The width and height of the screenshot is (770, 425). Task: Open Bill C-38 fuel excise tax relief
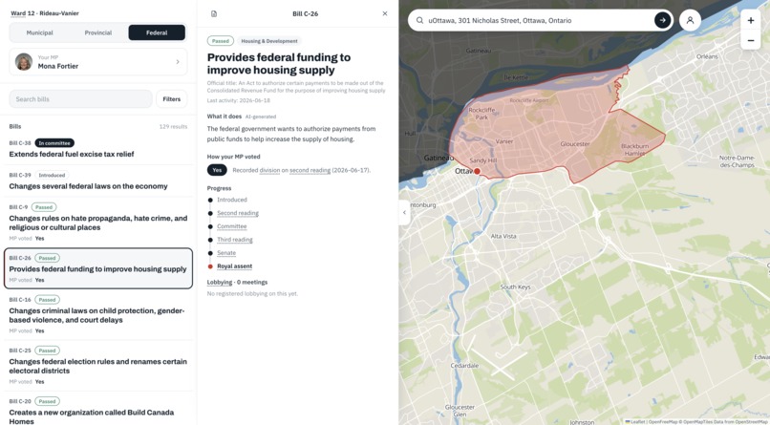[x=98, y=149]
